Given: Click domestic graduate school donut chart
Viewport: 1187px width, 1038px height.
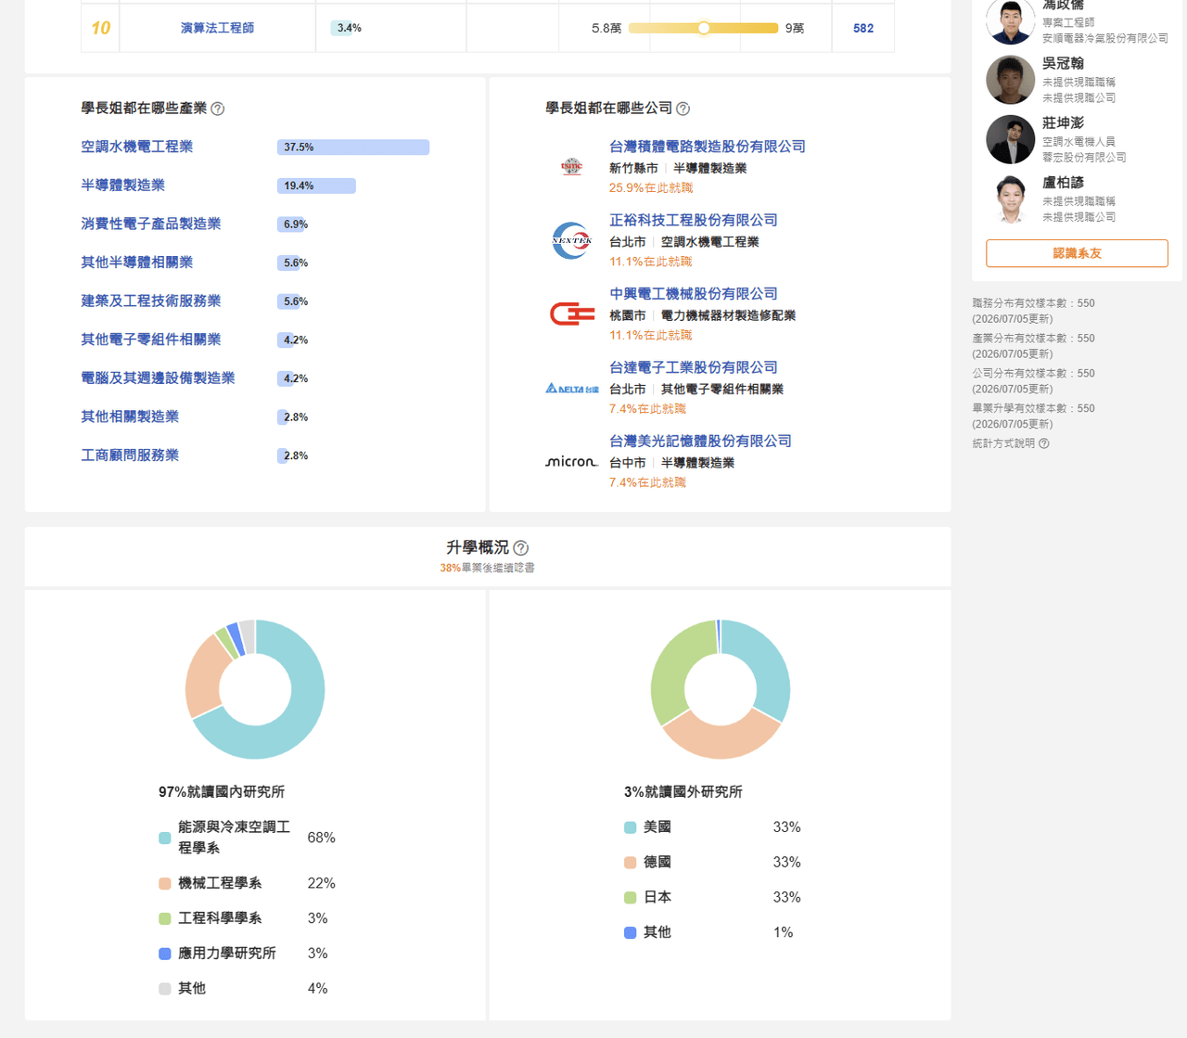Looking at the screenshot, I should [x=255, y=689].
